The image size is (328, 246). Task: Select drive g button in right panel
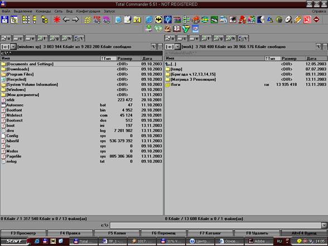point(219,38)
